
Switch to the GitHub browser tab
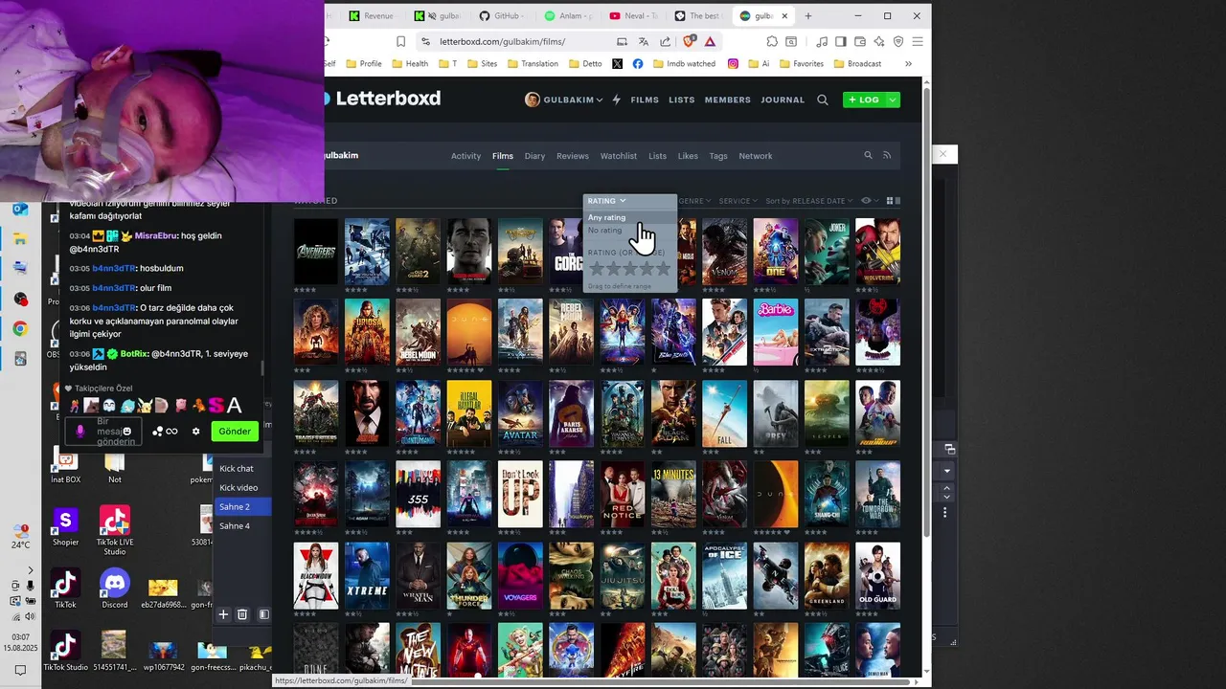pos(501,16)
